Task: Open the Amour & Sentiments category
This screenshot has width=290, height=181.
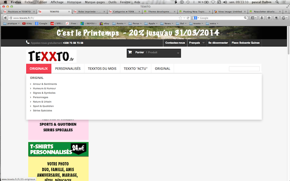Action: click(x=45, y=84)
